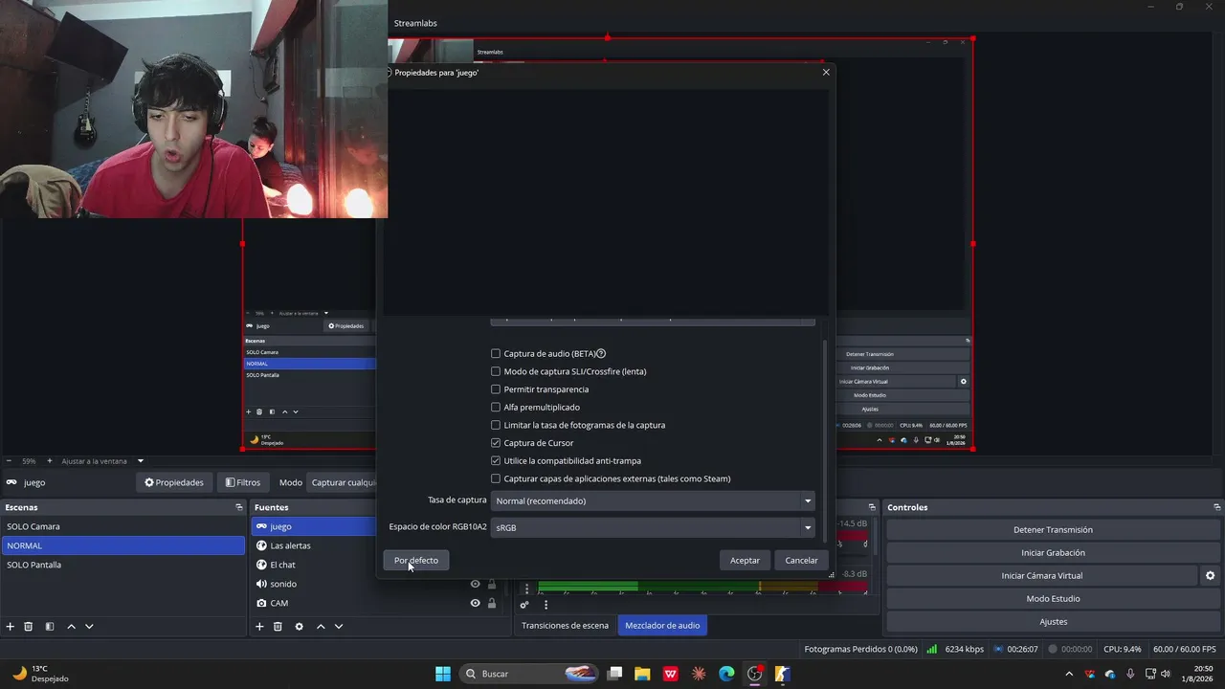Lock the CAM source

pyautogui.click(x=492, y=603)
